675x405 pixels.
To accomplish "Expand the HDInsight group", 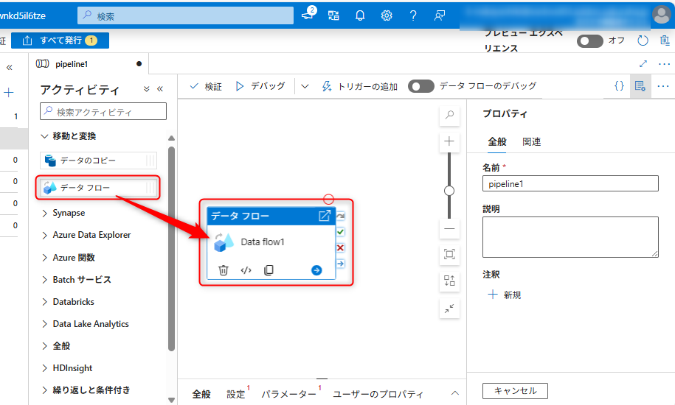I will coord(45,368).
